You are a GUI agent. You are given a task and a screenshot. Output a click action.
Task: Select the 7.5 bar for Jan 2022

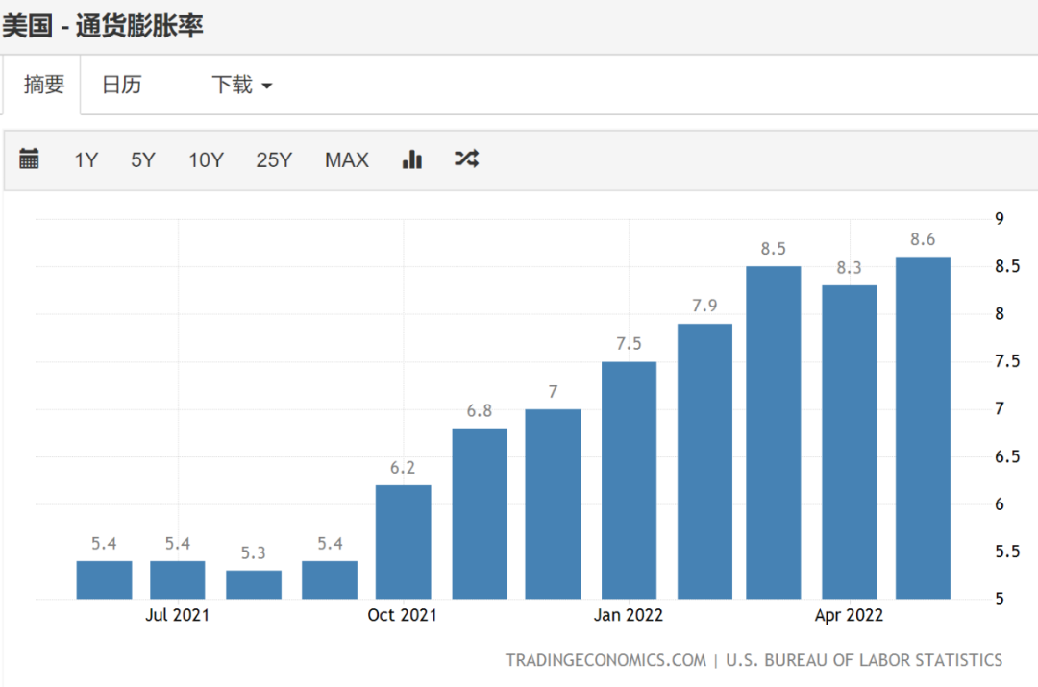tap(629, 480)
